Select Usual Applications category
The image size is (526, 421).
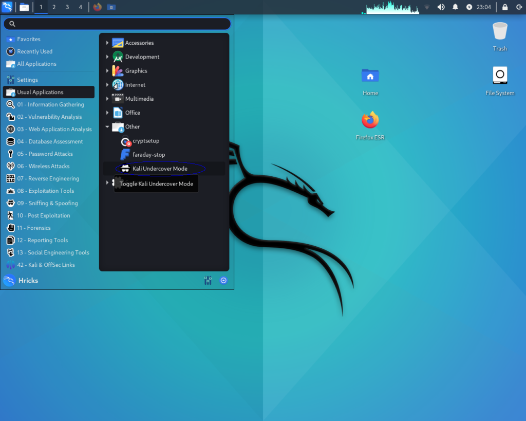coord(49,92)
